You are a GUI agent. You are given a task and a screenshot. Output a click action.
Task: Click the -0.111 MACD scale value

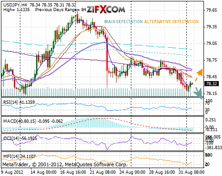(211, 130)
